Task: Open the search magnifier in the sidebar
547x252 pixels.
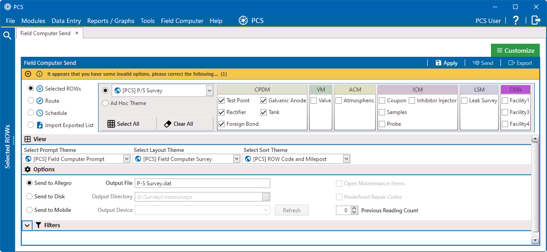Action: 7,36
